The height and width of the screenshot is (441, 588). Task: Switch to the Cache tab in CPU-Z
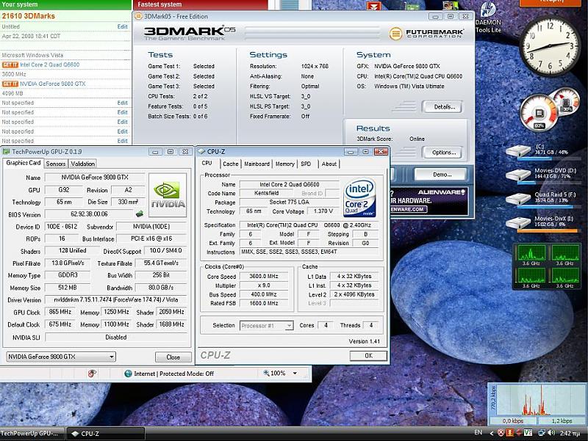point(230,164)
